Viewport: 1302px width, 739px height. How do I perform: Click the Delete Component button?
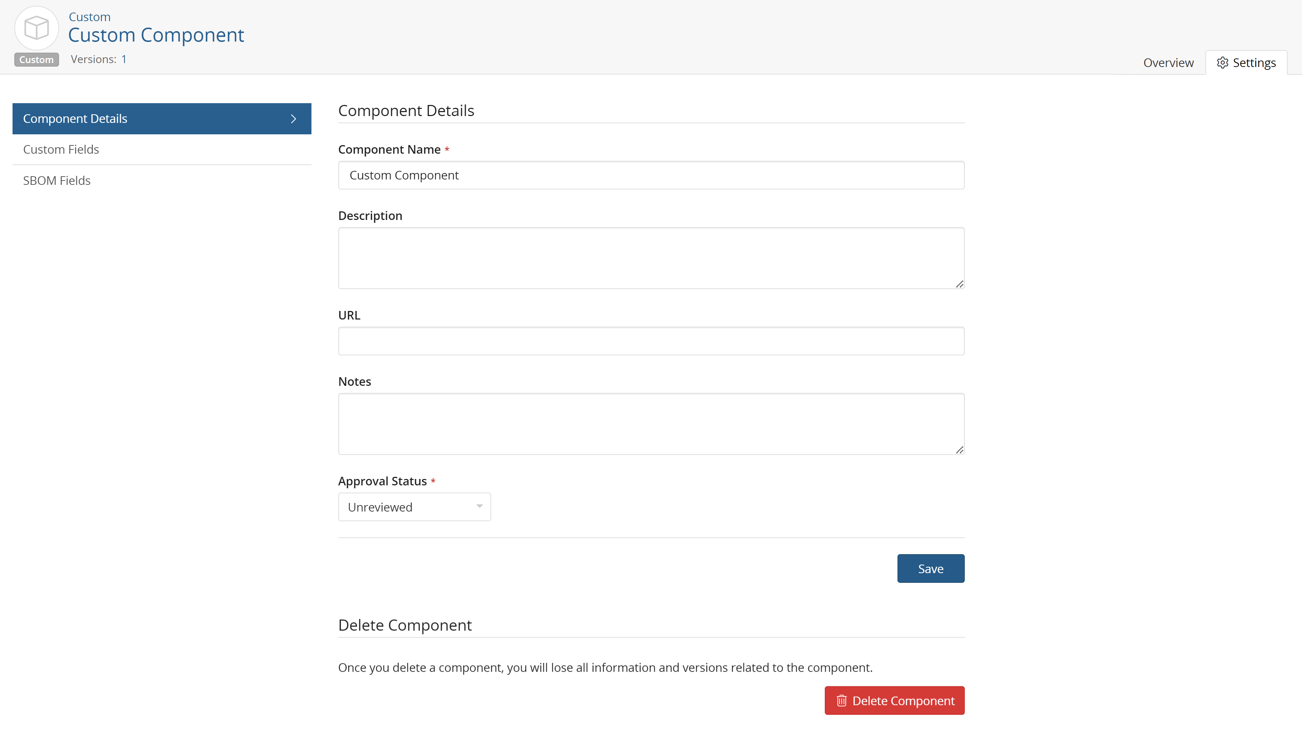pos(894,700)
